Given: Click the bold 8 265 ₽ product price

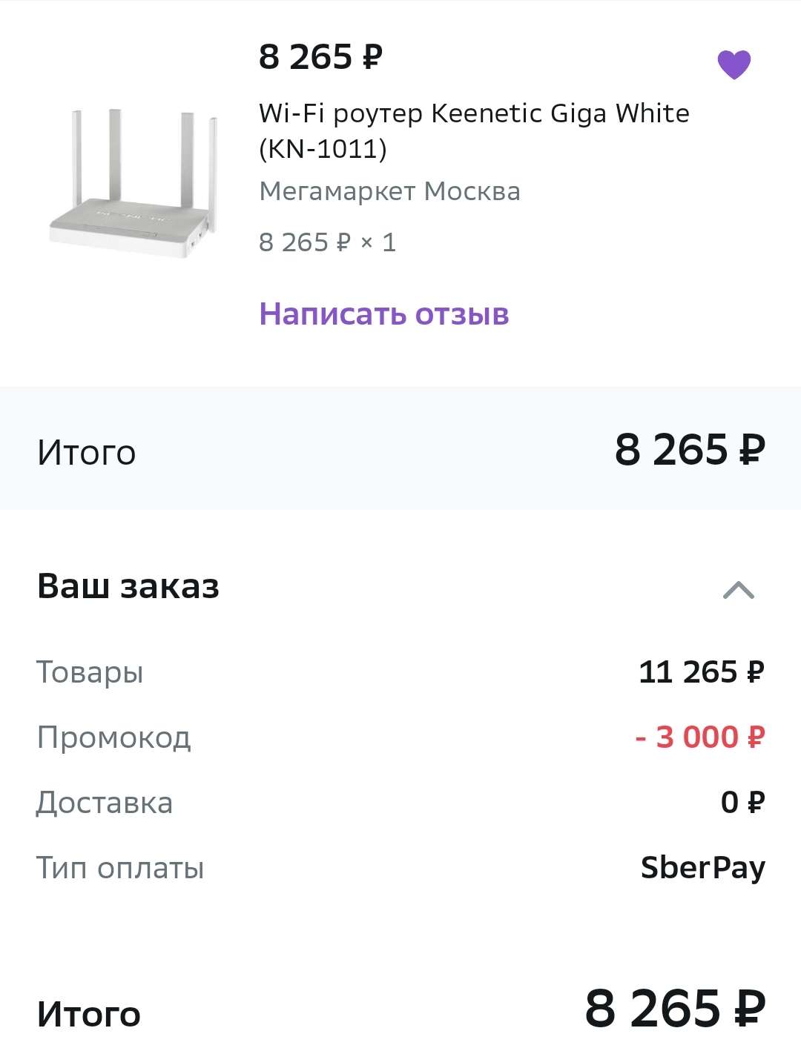Looking at the screenshot, I should (x=320, y=57).
